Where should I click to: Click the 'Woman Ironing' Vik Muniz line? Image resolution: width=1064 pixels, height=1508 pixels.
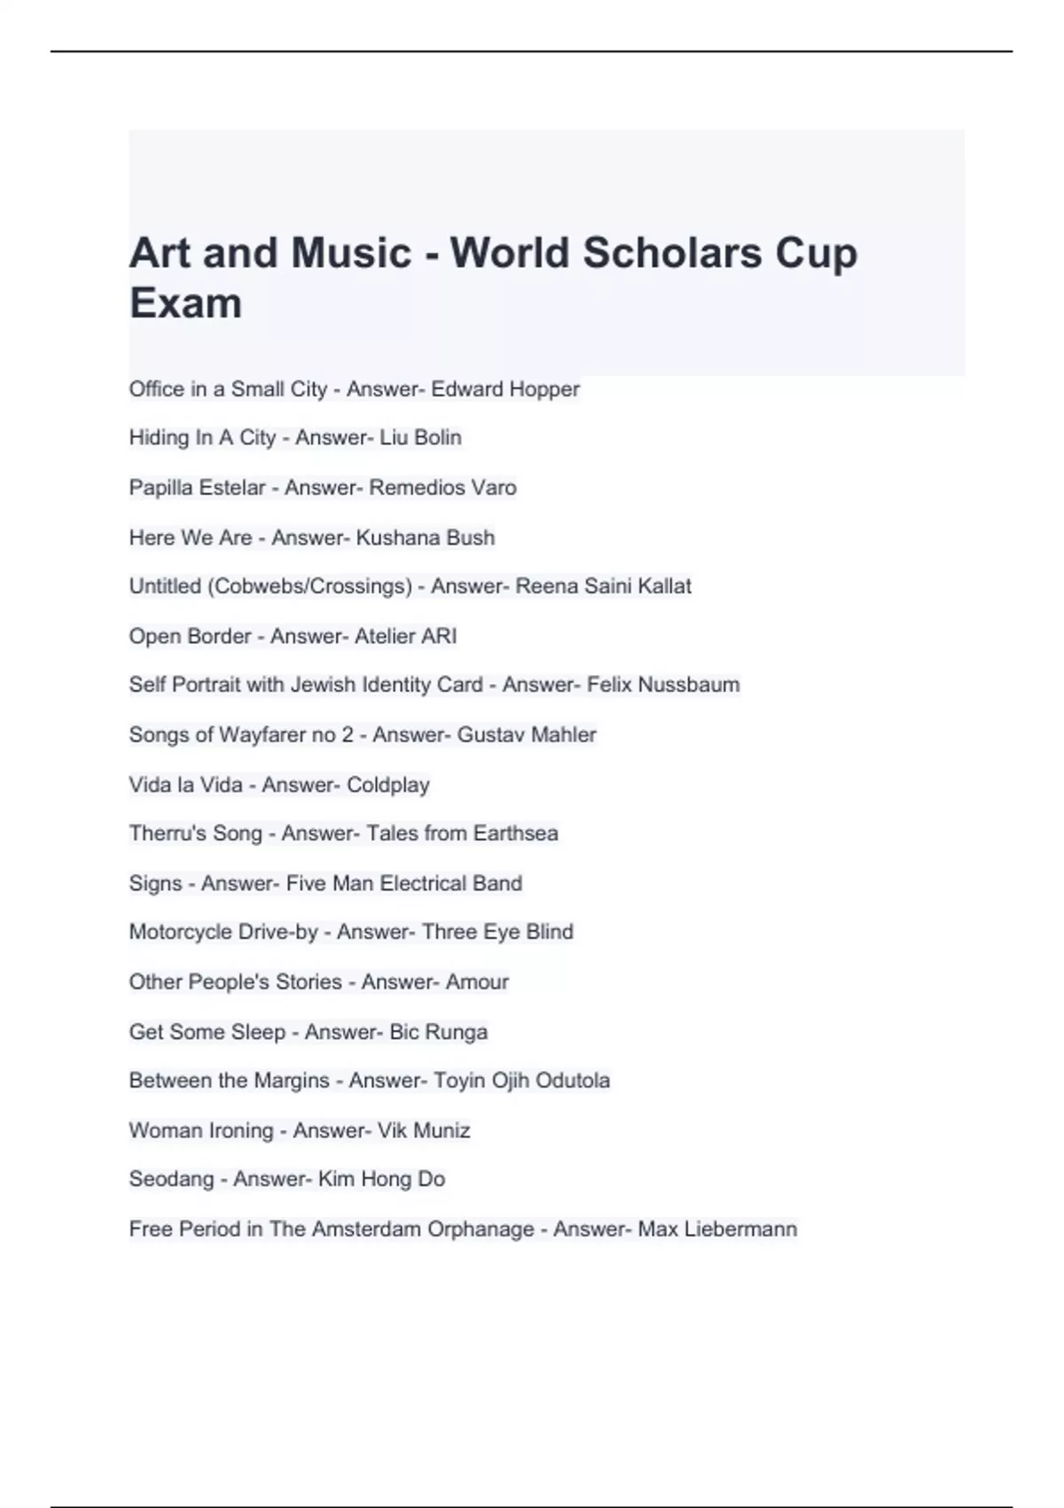[299, 1131]
